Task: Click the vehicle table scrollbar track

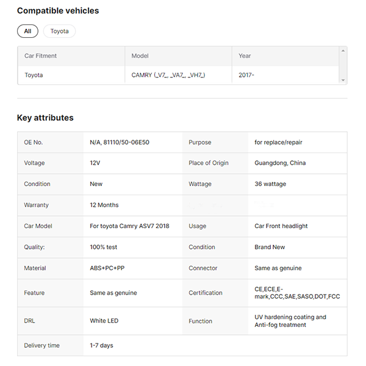Action: [343, 65]
